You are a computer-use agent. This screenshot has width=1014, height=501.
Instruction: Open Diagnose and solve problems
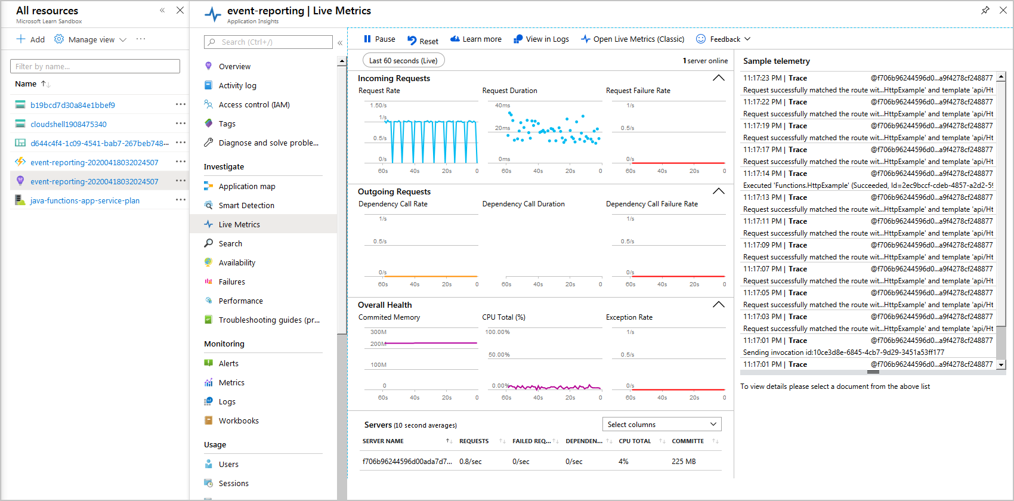(x=268, y=143)
